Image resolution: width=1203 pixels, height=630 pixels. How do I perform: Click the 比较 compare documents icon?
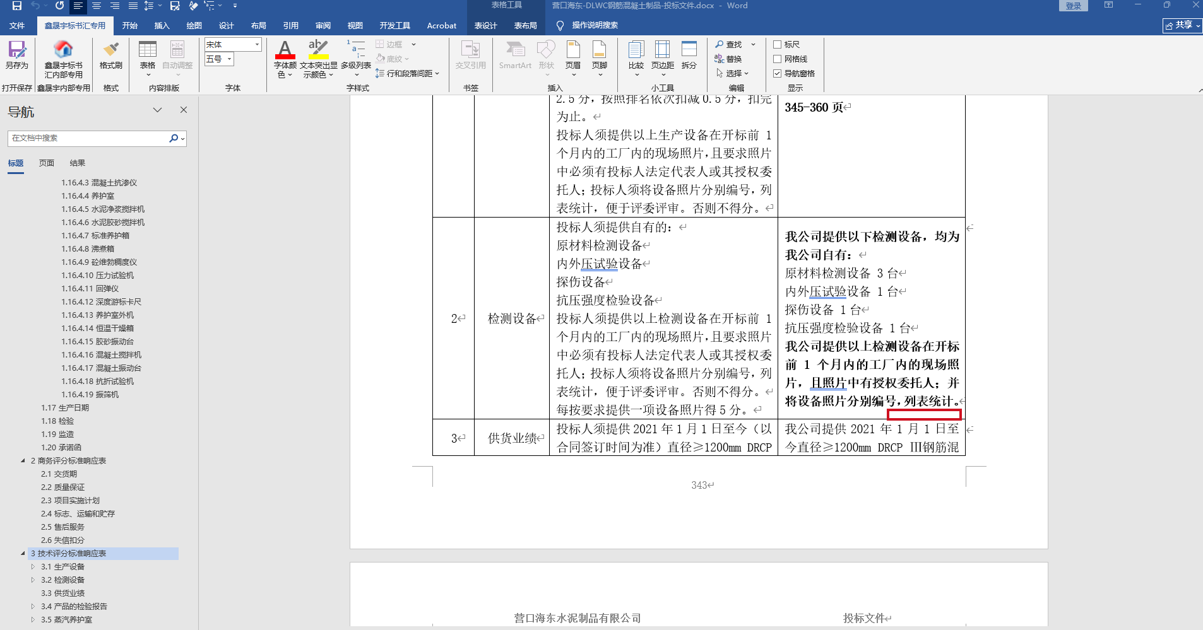(636, 50)
